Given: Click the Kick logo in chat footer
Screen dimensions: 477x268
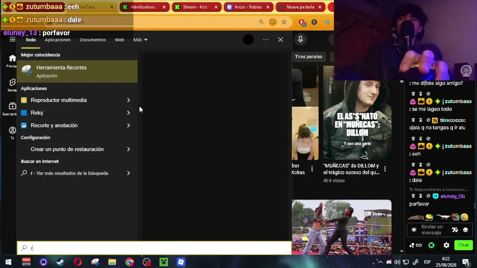Looking at the screenshot, I should point(431,245).
